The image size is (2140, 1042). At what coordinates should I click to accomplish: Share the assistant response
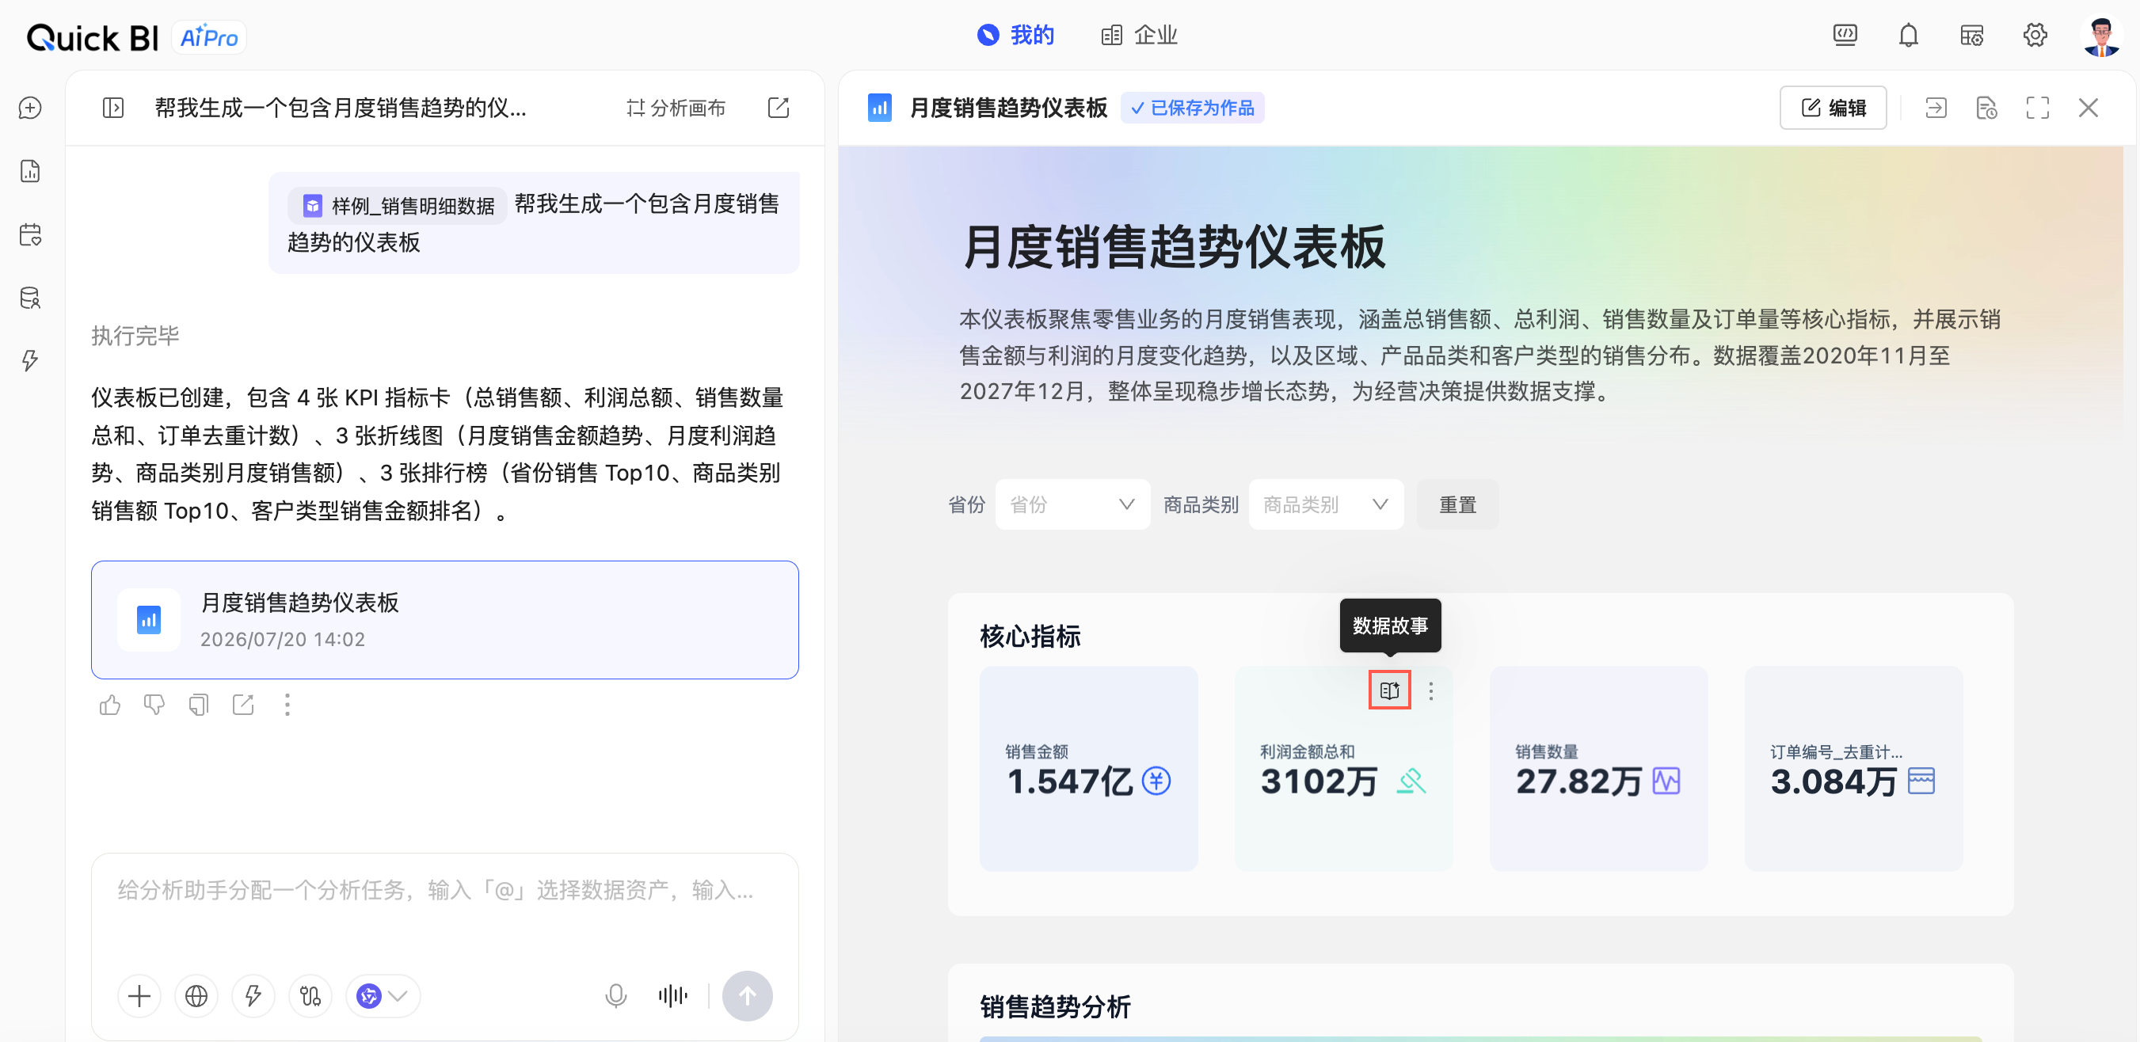242,705
